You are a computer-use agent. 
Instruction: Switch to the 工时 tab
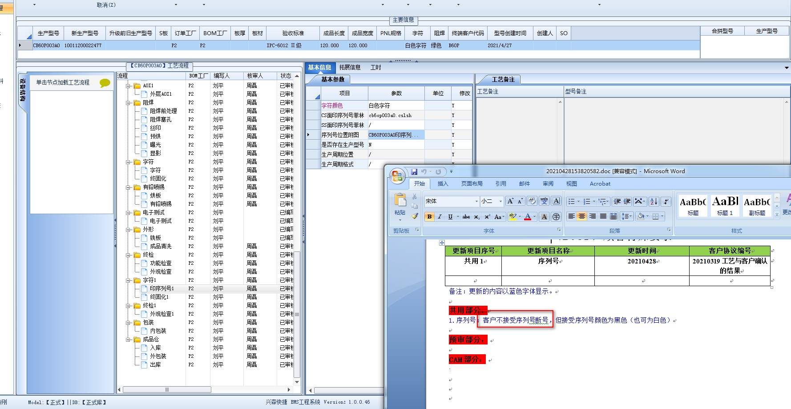pos(375,68)
